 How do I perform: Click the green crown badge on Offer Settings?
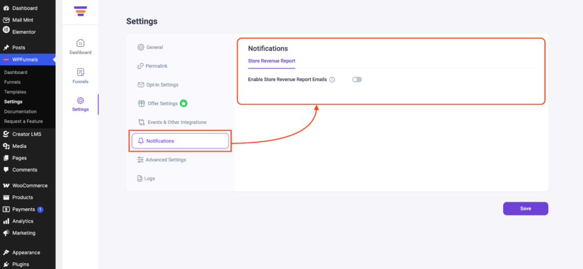click(183, 104)
